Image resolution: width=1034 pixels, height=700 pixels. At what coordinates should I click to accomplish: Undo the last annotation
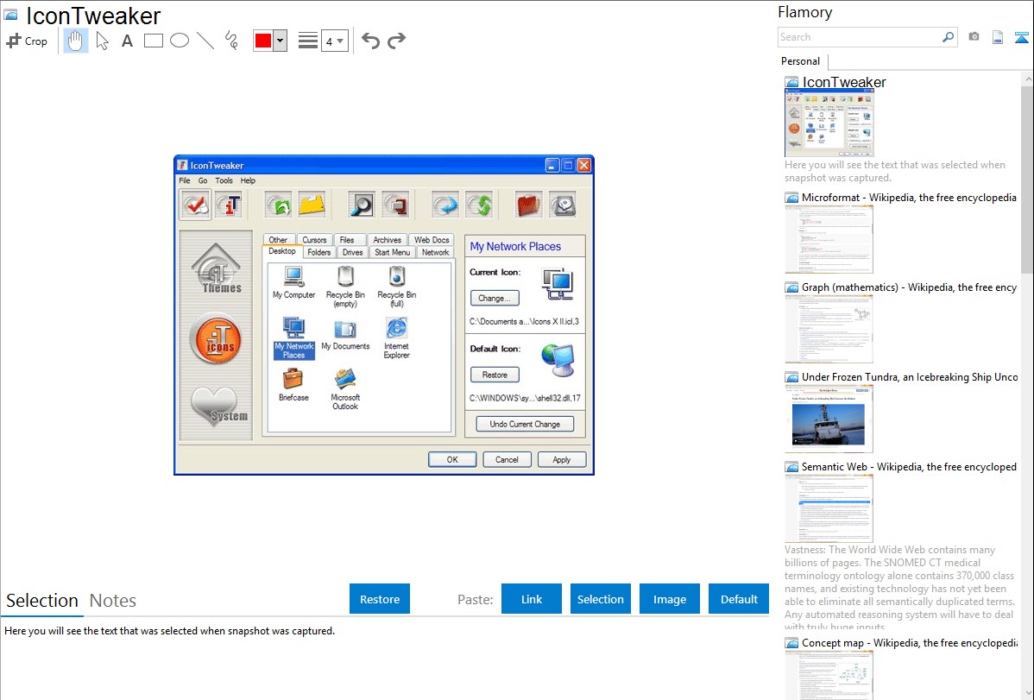coord(370,41)
